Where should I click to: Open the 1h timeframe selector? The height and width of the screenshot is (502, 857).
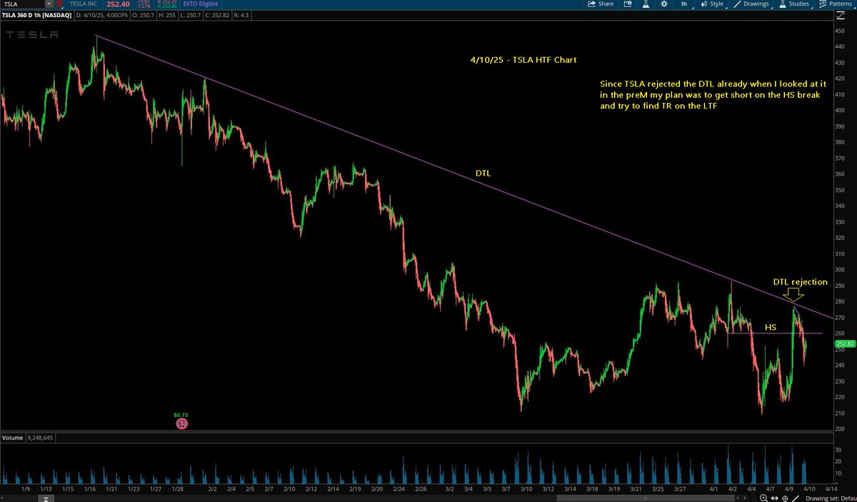684,4
